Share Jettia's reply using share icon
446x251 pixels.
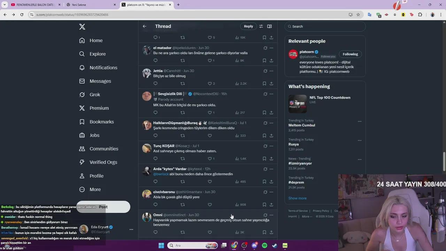[271, 84]
